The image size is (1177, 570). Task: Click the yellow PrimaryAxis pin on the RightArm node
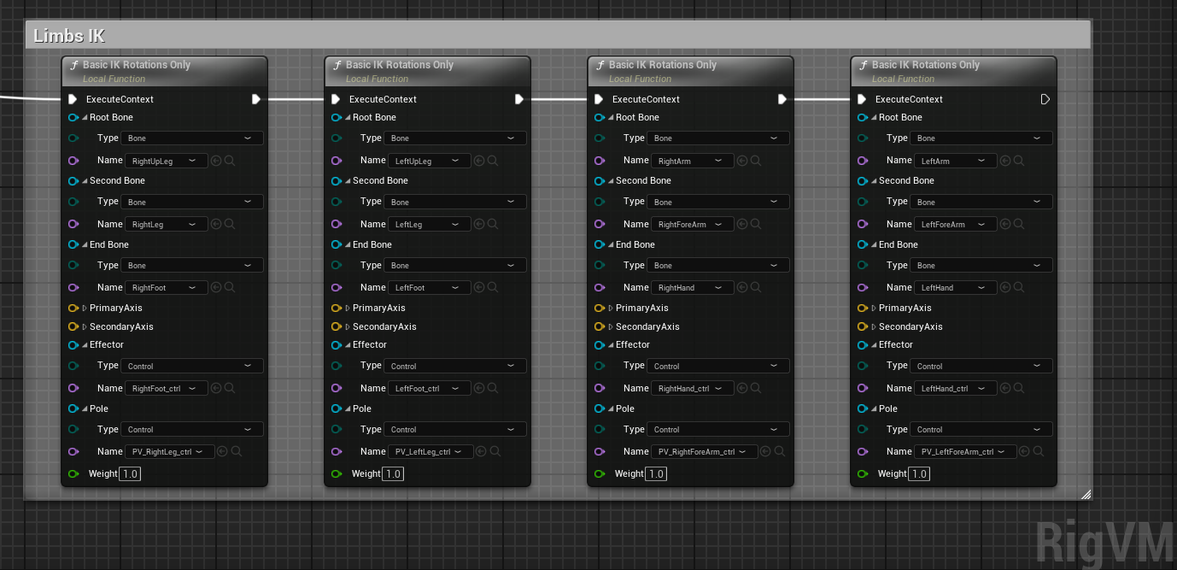click(599, 308)
